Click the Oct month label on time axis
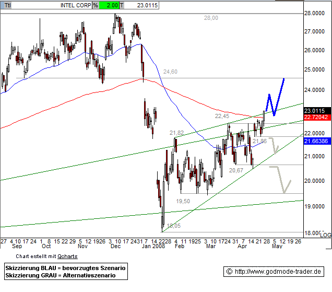 [x=46, y=246]
